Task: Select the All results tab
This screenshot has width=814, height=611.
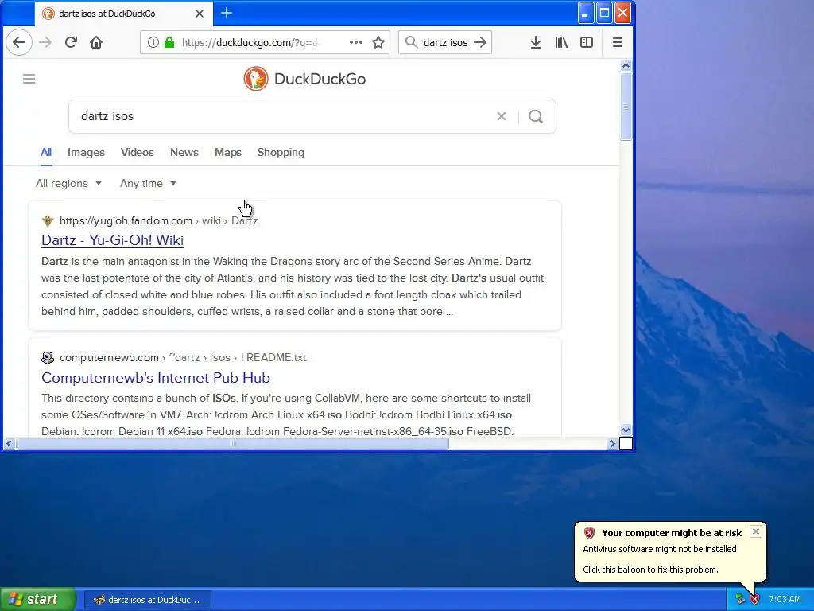Action: click(x=46, y=152)
